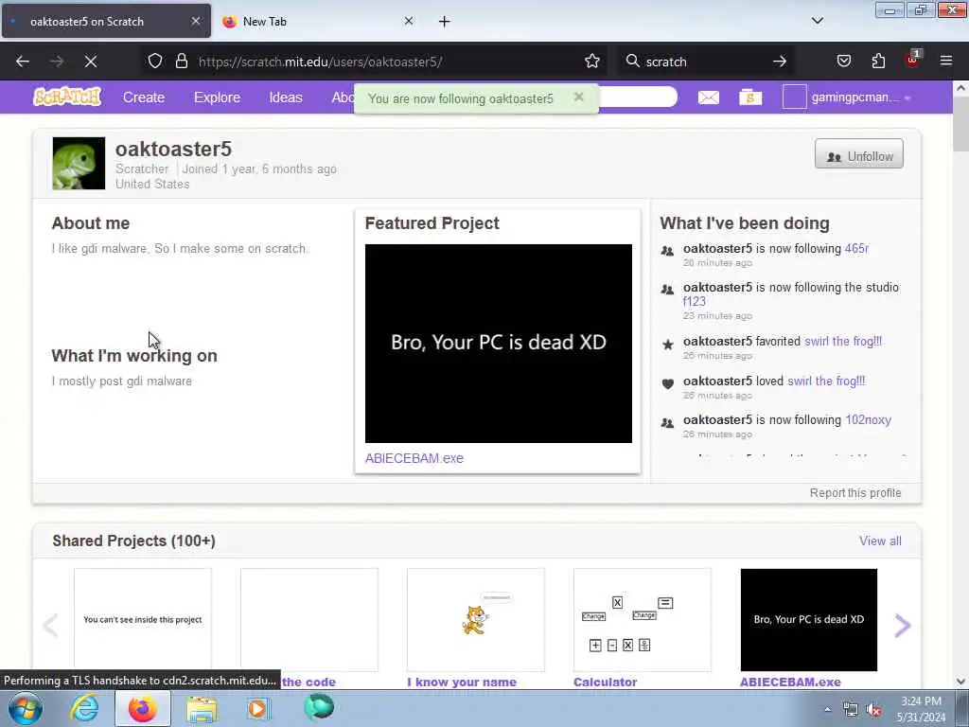The width and height of the screenshot is (969, 727).
Task: Open the Calculator project title link
Action: 605,682
